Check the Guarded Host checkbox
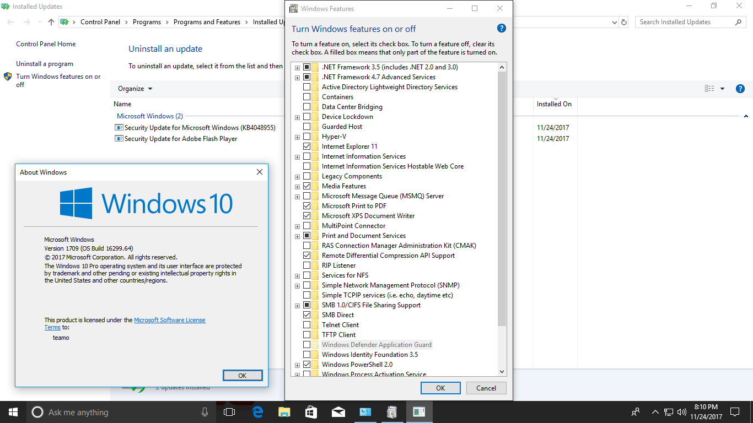753x423 pixels. pos(306,127)
